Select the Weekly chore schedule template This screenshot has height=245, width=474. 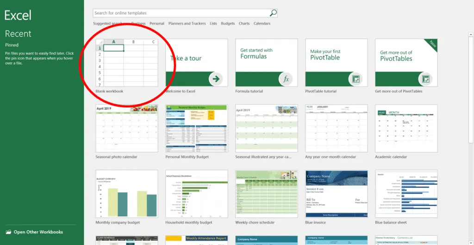point(266,194)
